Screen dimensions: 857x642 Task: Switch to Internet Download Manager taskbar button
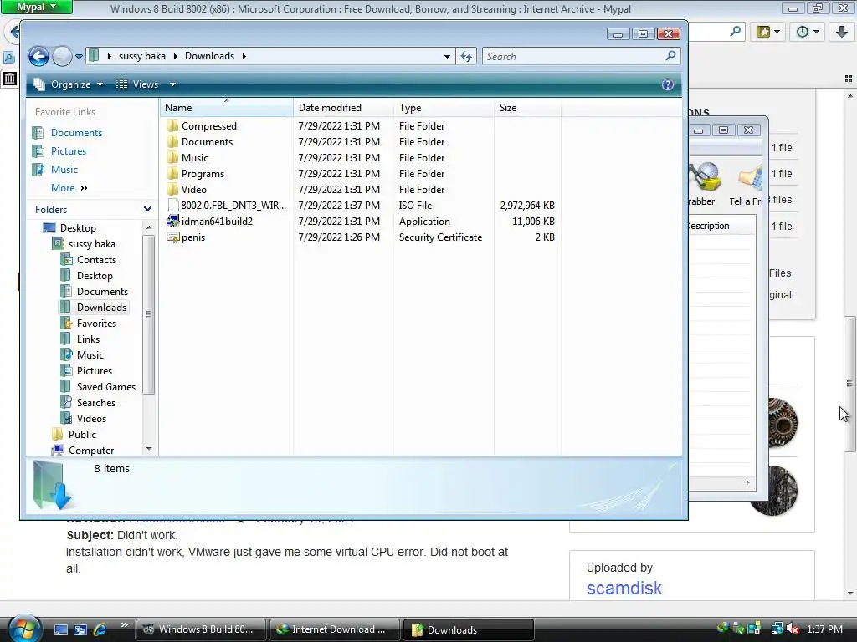(333, 629)
